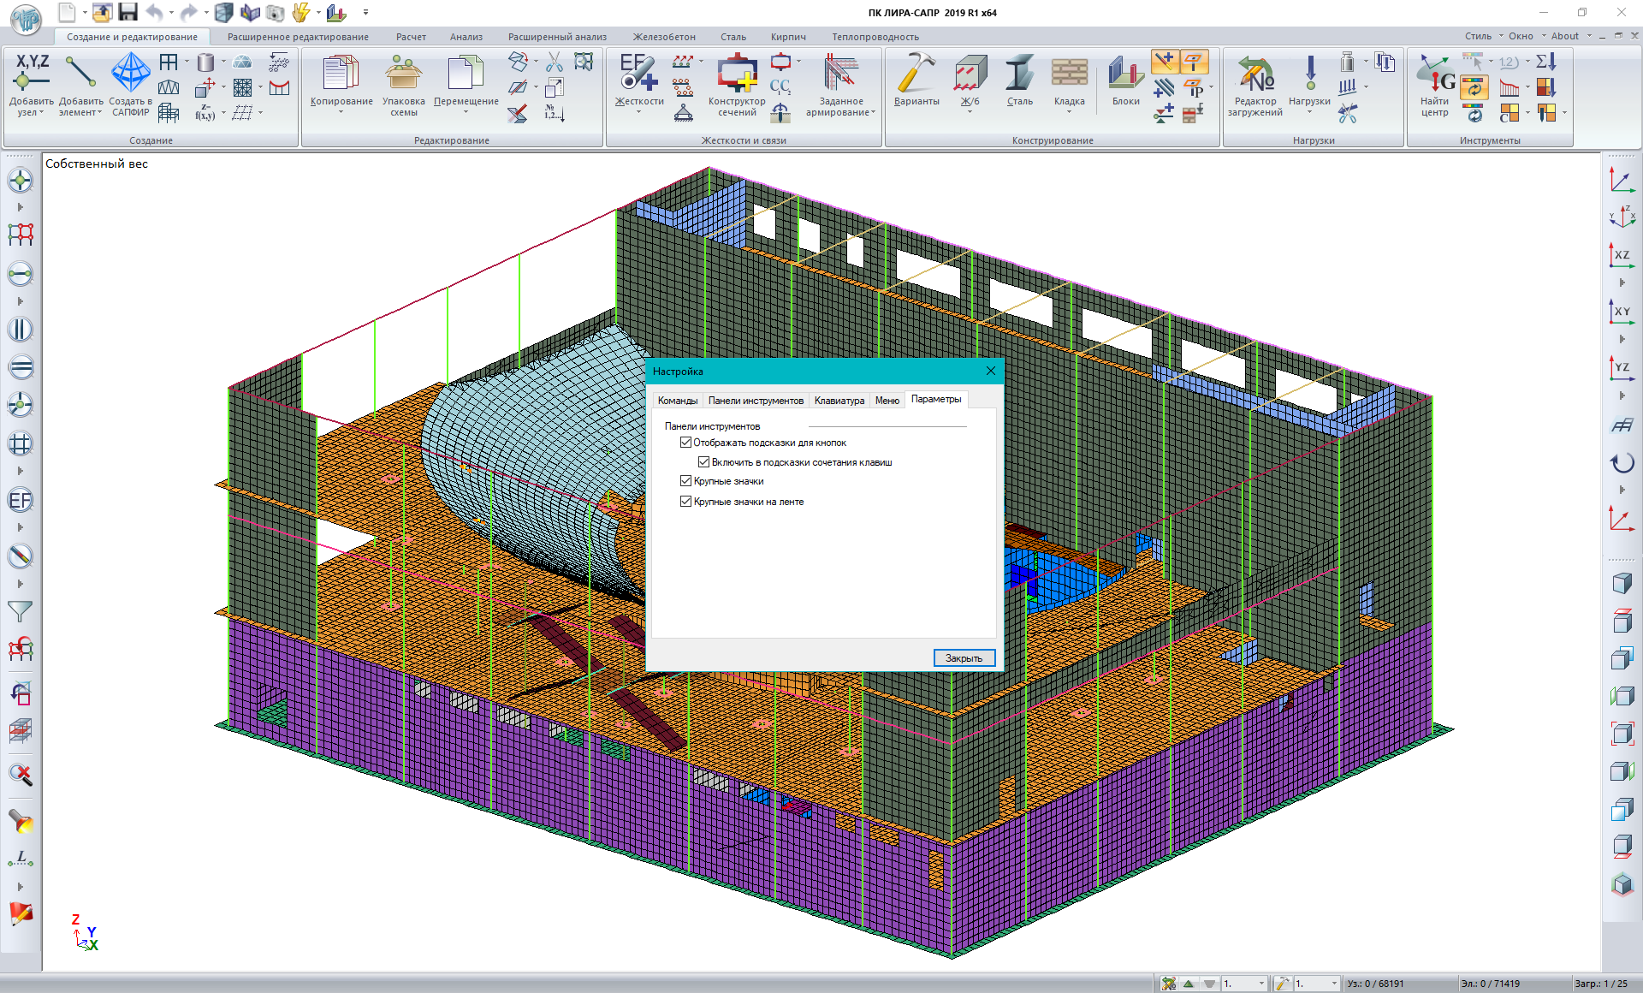Toggle the large icons checkbox
Screen dimensions: 1643x993
(685, 481)
